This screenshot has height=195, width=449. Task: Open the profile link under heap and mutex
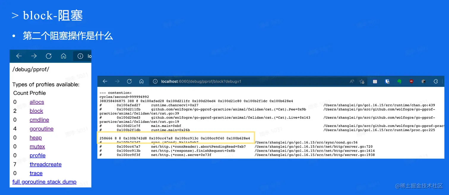pos(38,155)
